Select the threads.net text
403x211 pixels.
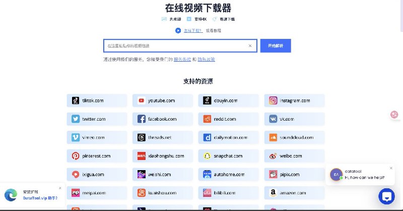point(160,137)
